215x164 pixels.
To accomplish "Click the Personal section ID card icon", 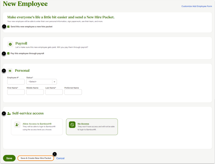I will tap(10, 71).
